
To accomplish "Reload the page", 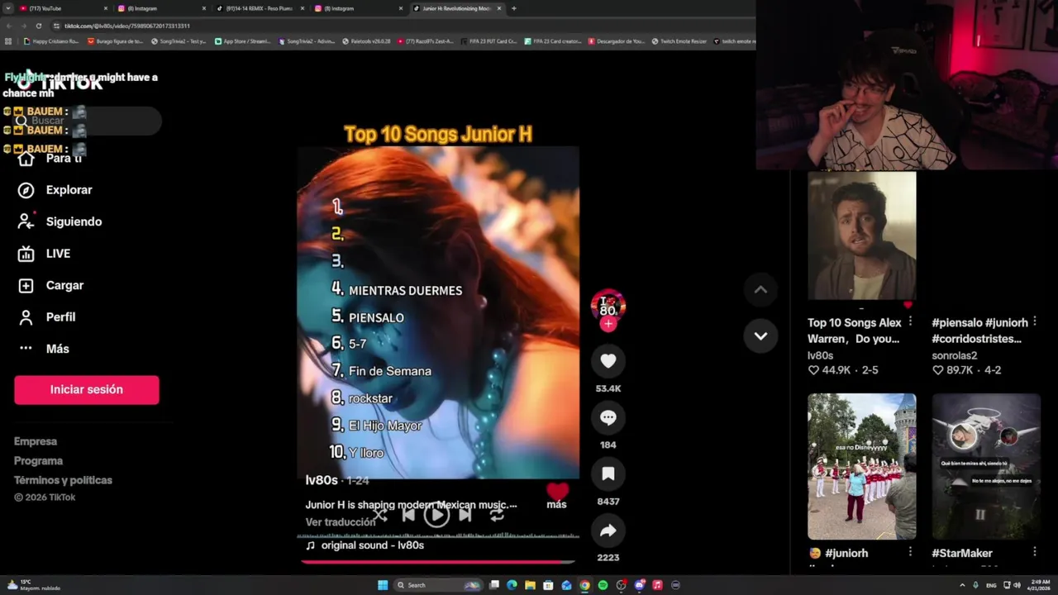I will pos(38,26).
